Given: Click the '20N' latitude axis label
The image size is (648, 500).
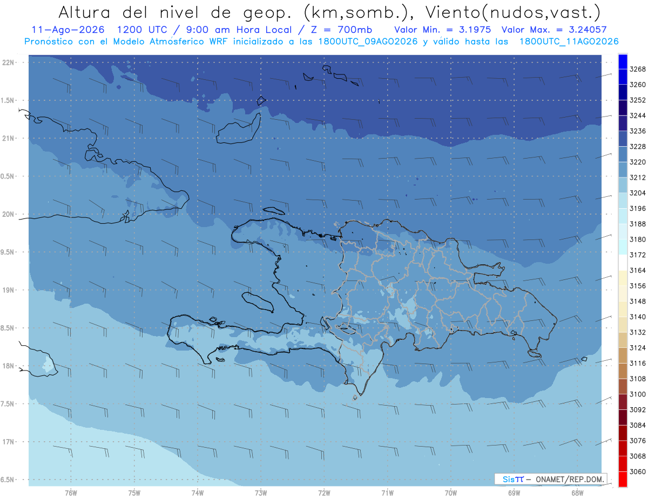Looking at the screenshot, I should pyautogui.click(x=9, y=214).
